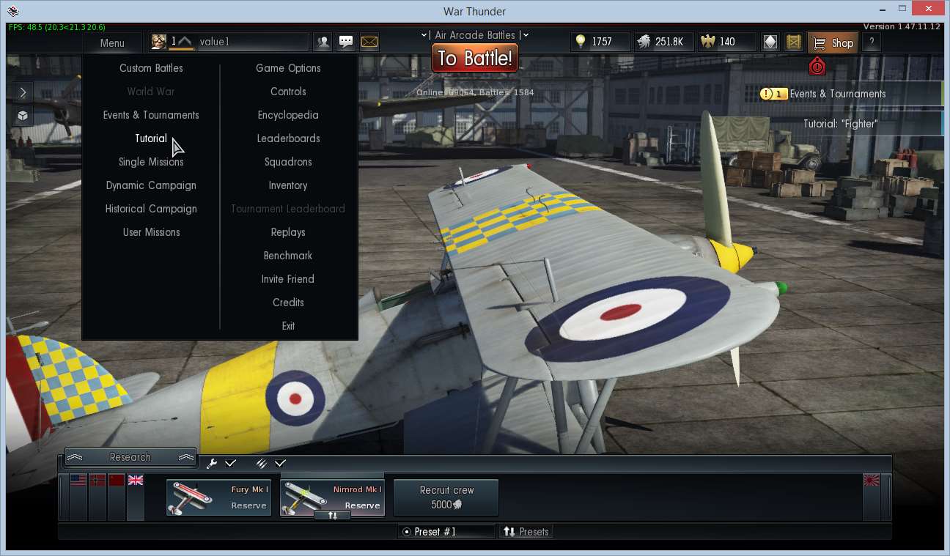This screenshot has height=556, width=950.
Task: Click the red warning alert icon
Action: click(x=817, y=67)
